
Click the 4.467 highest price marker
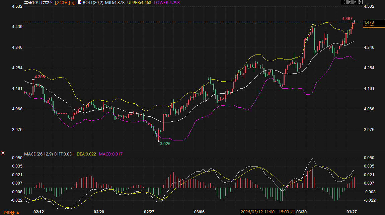pyautogui.click(x=347, y=18)
